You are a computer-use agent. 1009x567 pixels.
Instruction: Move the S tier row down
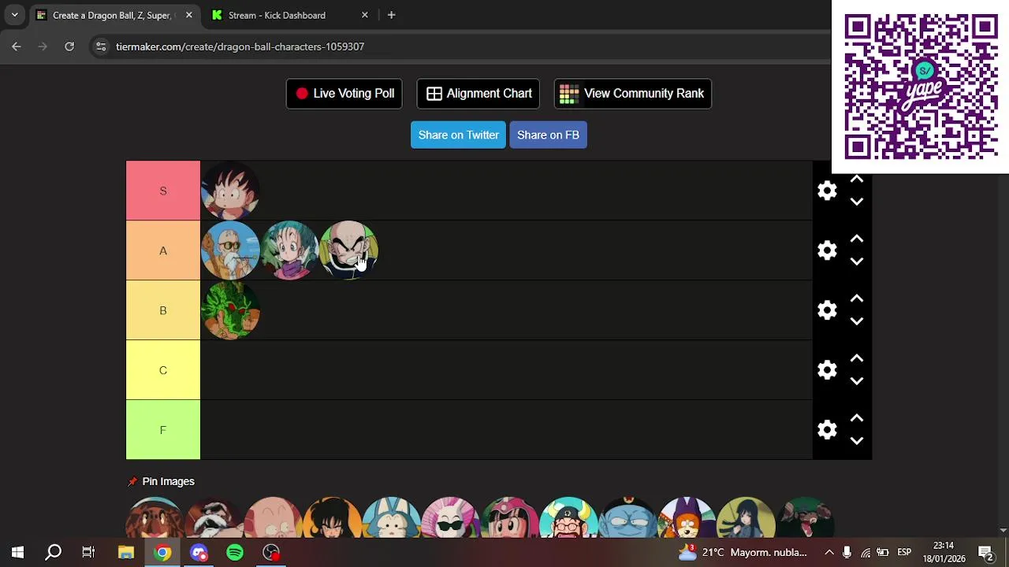[857, 202]
